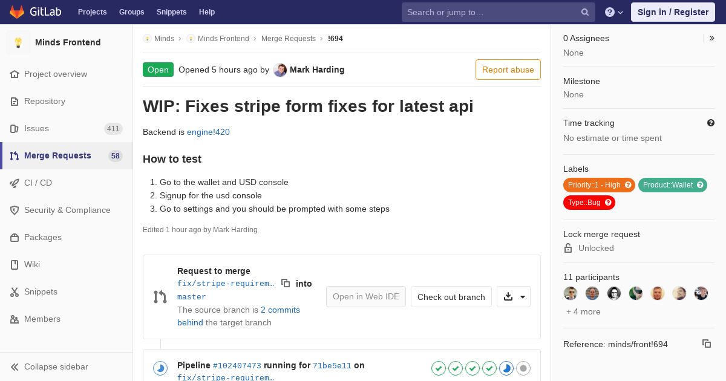Click last created pipeline stage icon
Viewport: 726px width, 381px height.
coord(523,368)
